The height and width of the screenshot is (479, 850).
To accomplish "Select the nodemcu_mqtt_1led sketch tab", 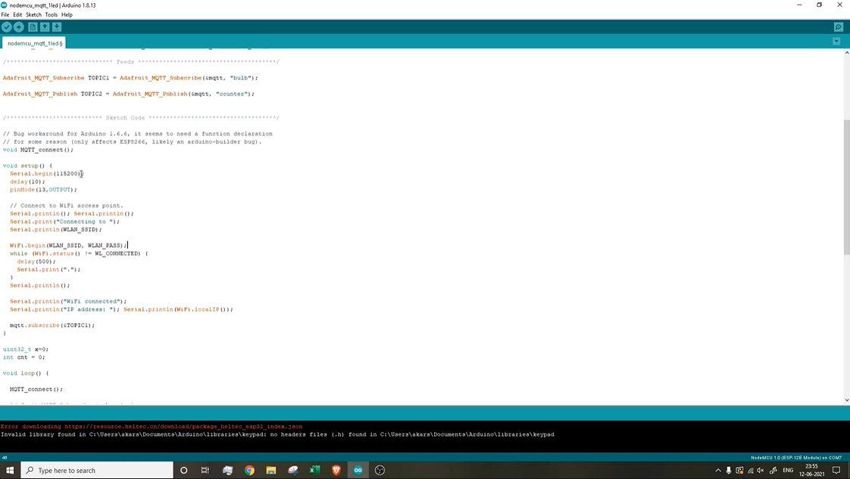I will (35, 43).
